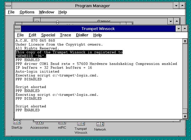This screenshot has height=140, width=191.
Task: Open Program Manager File menu
Action: pyautogui.click(x=11, y=12)
